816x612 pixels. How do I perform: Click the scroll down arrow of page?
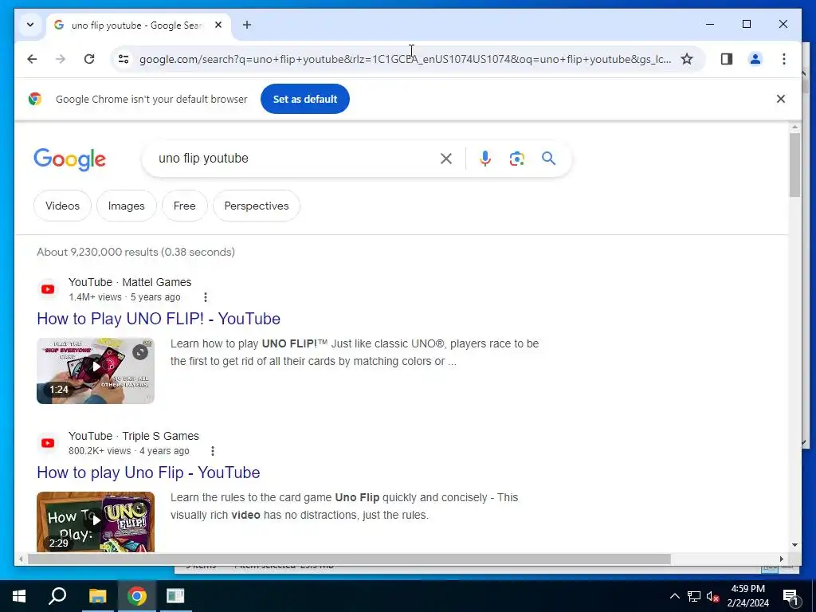pyautogui.click(x=794, y=545)
